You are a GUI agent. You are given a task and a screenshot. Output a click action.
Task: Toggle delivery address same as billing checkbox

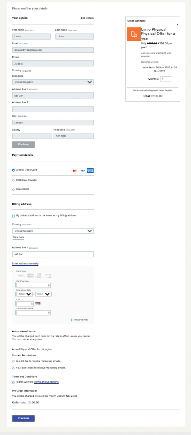coord(13,216)
